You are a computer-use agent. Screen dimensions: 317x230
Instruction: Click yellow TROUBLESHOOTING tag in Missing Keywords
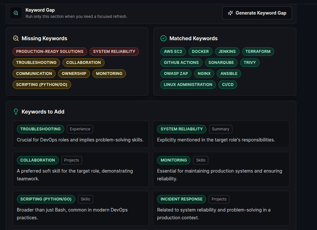click(x=36, y=63)
